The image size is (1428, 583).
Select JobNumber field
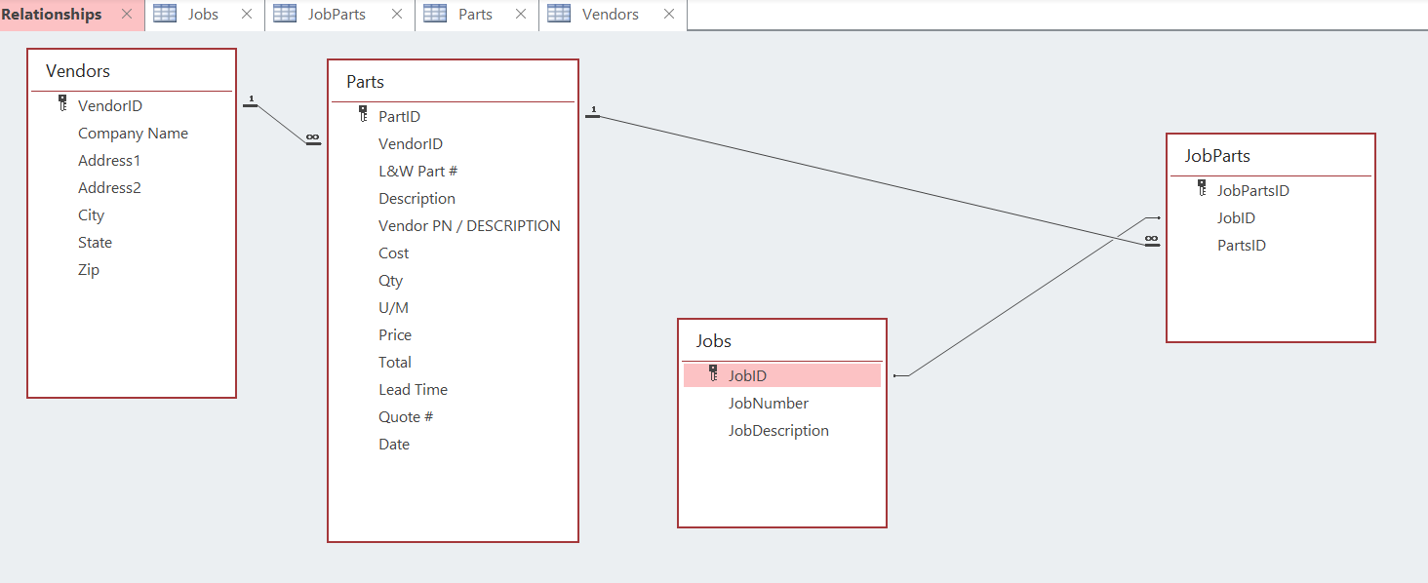click(x=769, y=404)
